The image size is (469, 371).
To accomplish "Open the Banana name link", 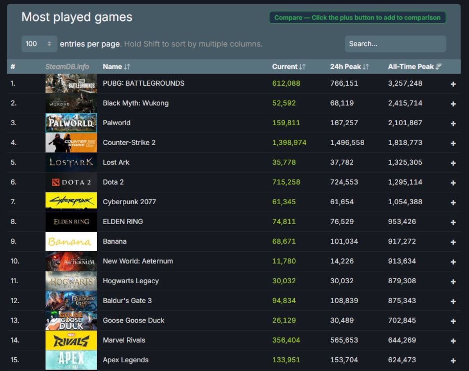I will [x=115, y=241].
